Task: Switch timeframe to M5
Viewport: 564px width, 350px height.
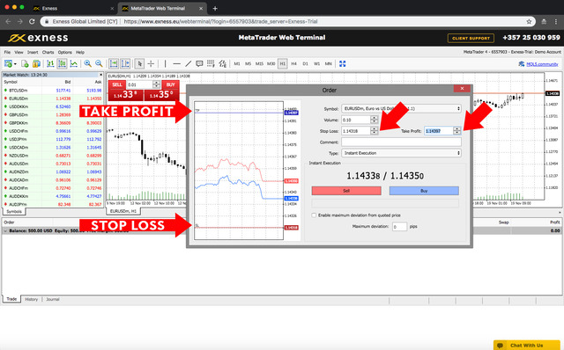Action: pyautogui.click(x=248, y=63)
